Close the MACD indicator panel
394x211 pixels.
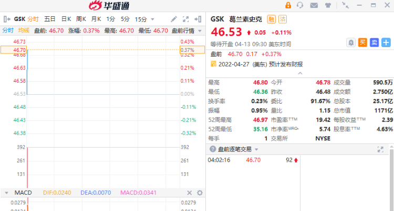point(190,193)
